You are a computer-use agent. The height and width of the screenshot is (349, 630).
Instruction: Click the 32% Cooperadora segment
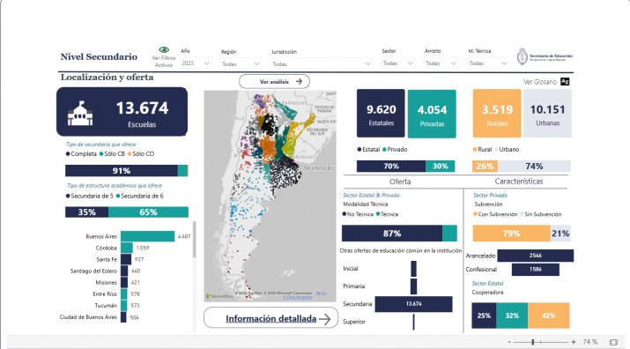tap(512, 316)
